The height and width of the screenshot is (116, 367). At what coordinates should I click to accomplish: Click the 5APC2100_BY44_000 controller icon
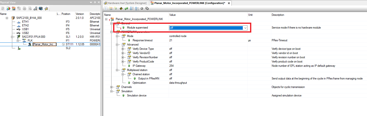[x=13, y=18]
